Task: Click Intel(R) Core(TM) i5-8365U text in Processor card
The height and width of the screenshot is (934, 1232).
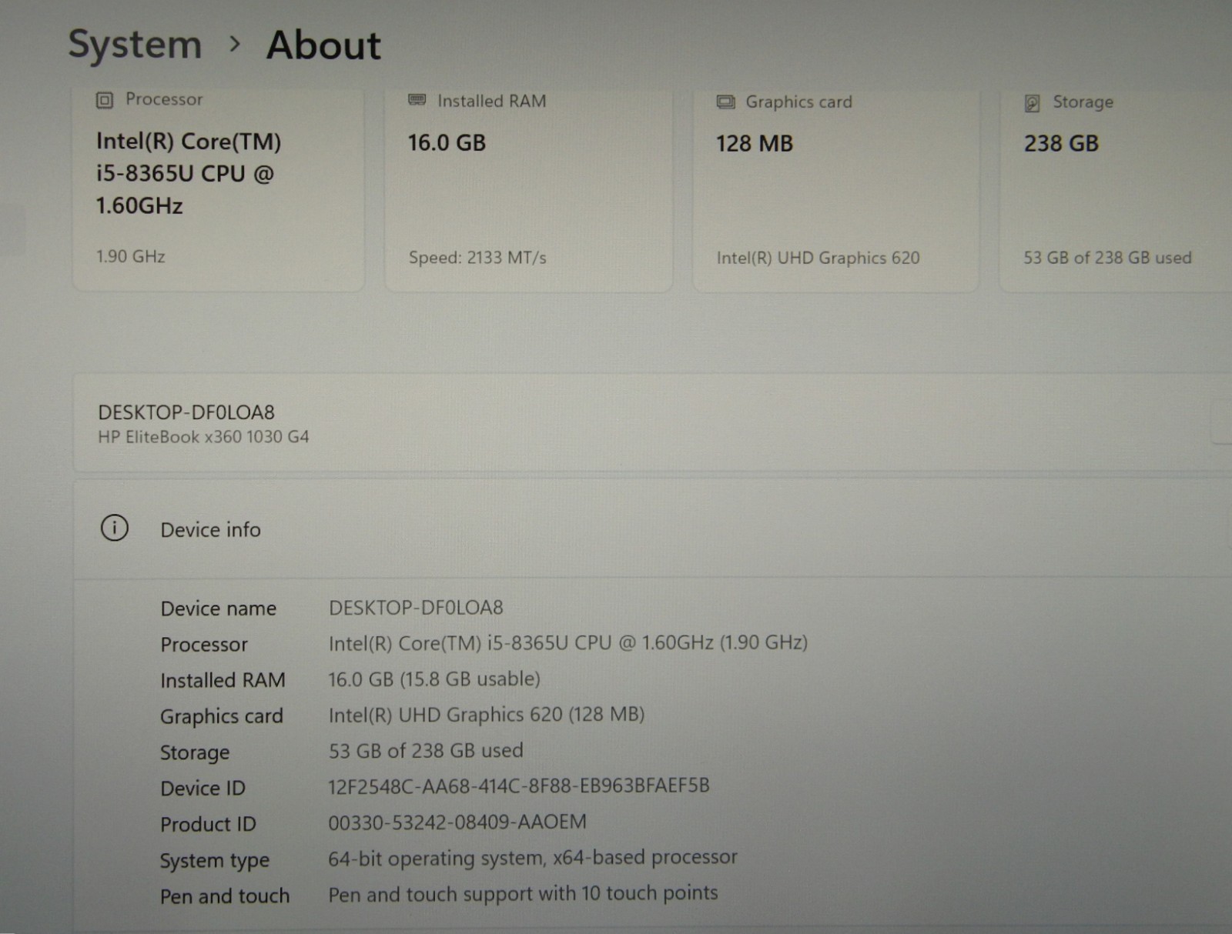Action: click(189, 174)
